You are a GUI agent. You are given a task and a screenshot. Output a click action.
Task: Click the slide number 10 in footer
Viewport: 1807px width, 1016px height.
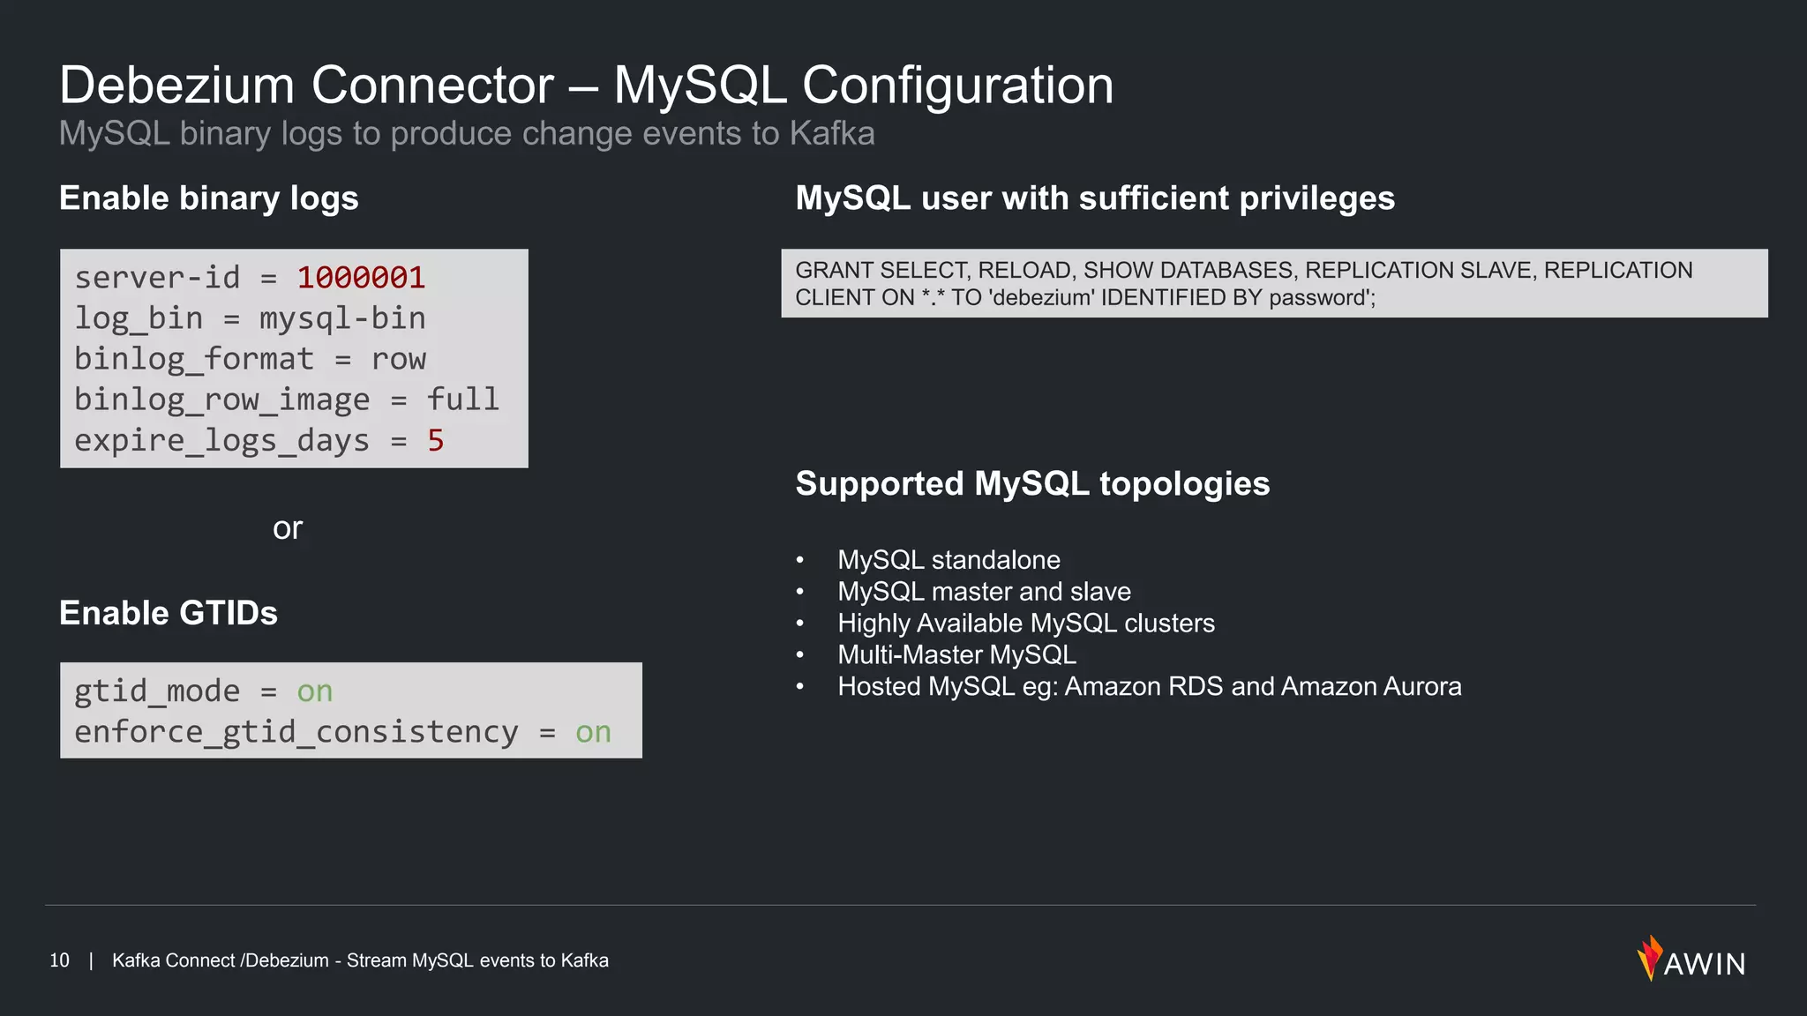click(59, 960)
